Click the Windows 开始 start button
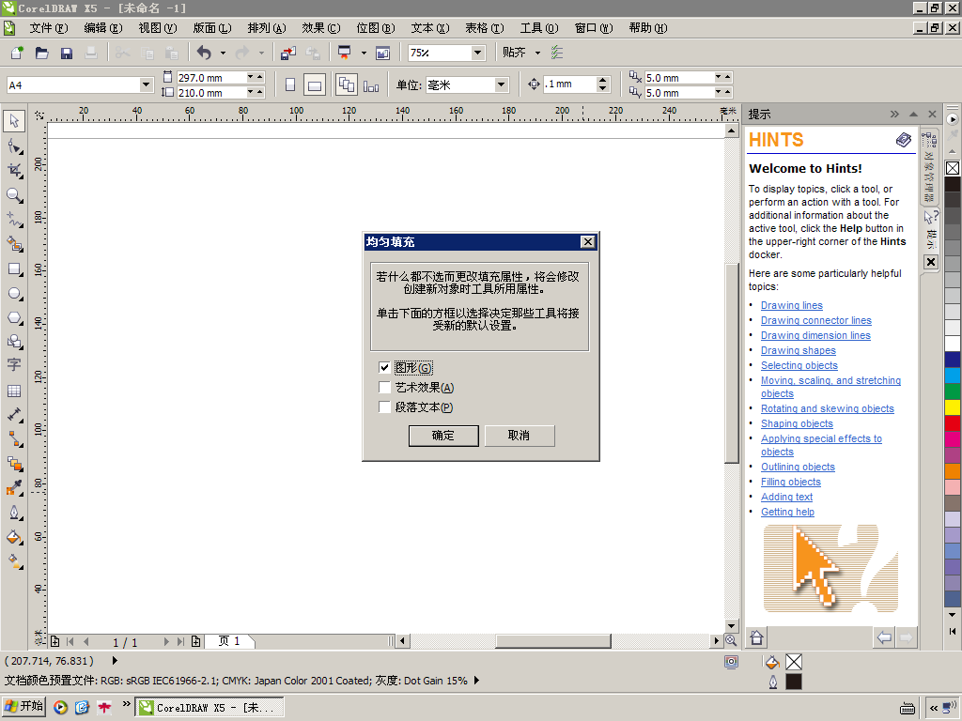Image resolution: width=962 pixels, height=721 pixels. (24, 707)
